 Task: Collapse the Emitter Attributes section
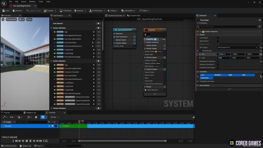pyautogui.click(x=51, y=61)
